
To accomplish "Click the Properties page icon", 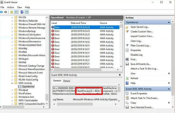I will pyautogui.click(x=127, y=50).
